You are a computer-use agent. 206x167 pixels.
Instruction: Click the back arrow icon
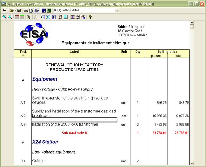(5, 10)
